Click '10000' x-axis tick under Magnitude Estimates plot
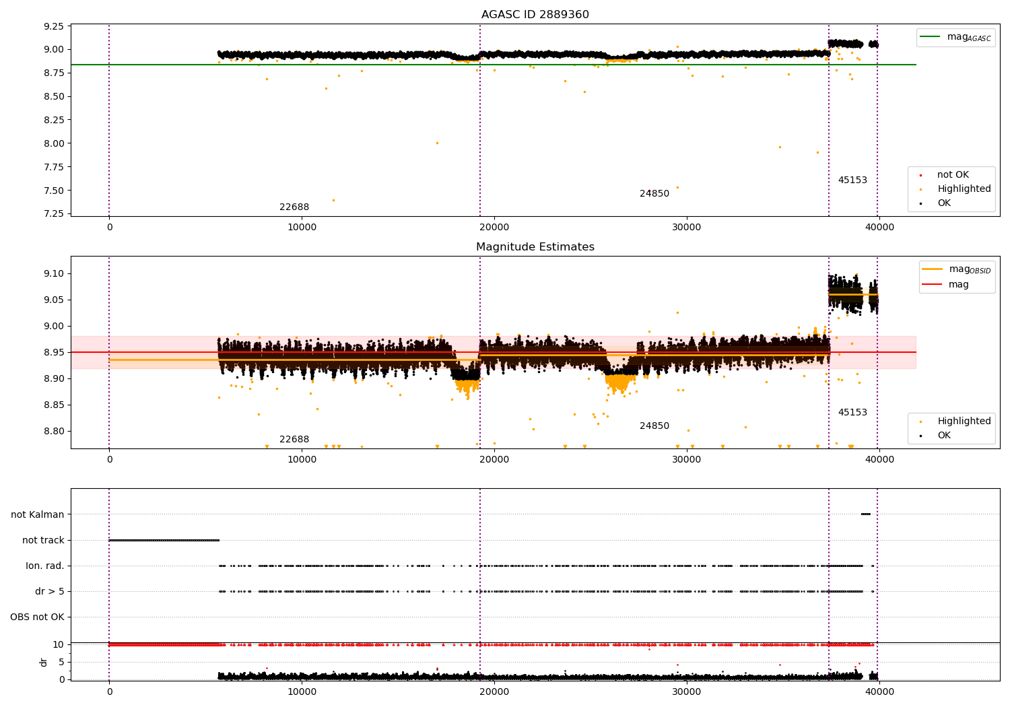 click(302, 460)
